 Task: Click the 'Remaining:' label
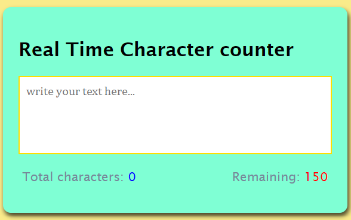(266, 177)
